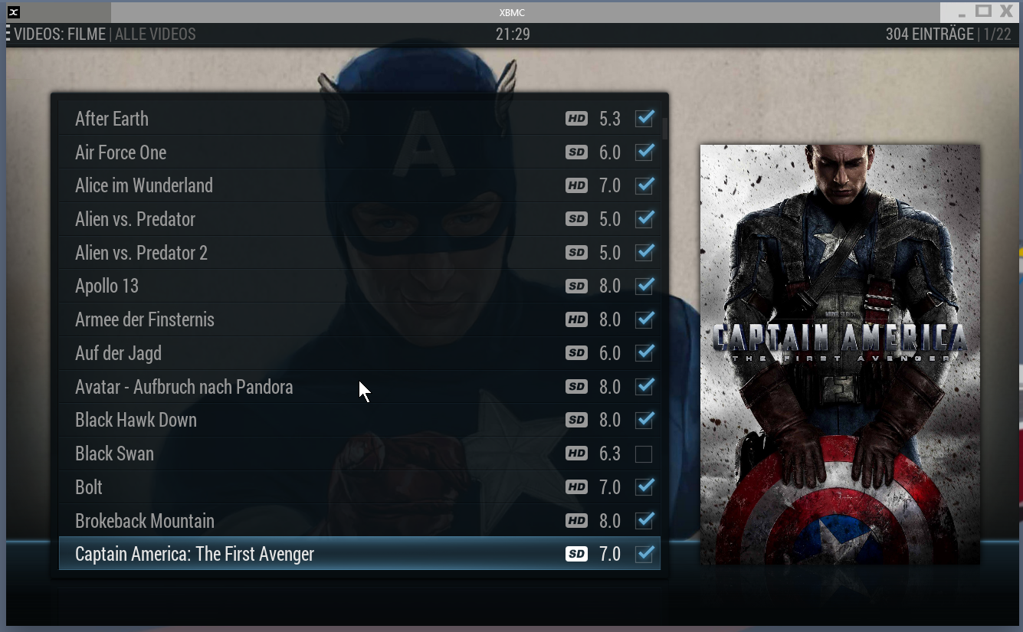Click the SD badge for Auf der Jagd
1023x632 pixels.
[576, 353]
